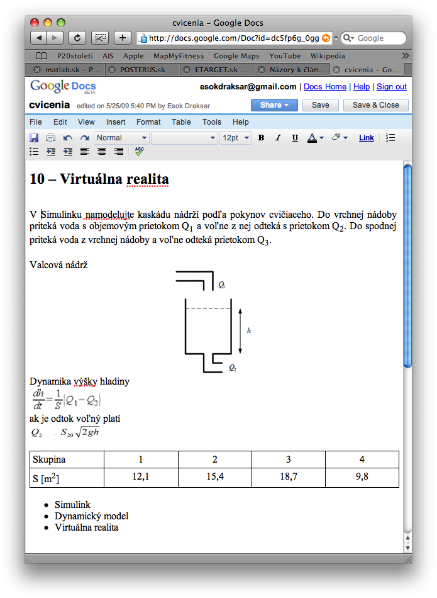
Task: Switch to the POSTERUS.sk tab
Action: (x=143, y=70)
